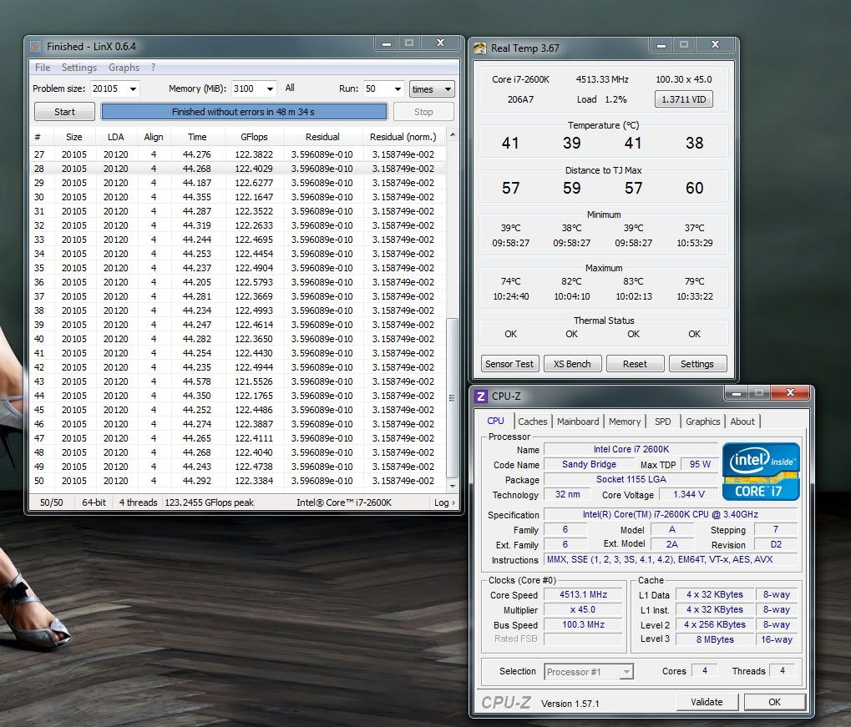Click the Validate button in CPU-Z
This screenshot has width=851, height=727.
coord(707,702)
